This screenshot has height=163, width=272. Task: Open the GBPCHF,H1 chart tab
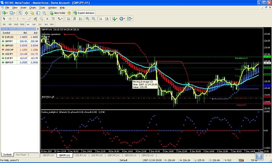113,155
